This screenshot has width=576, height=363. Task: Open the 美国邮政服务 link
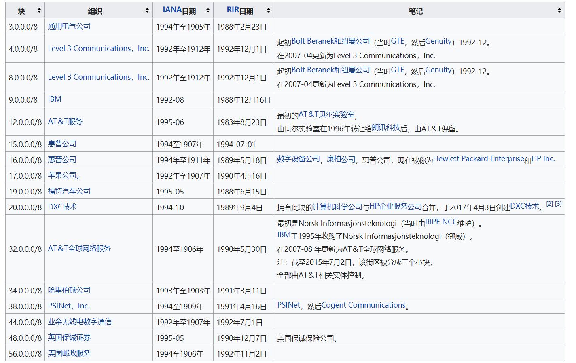click(69, 353)
